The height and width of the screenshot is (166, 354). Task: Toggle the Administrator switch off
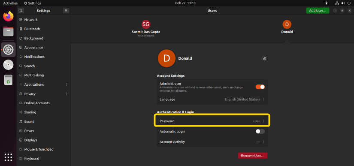tap(260, 87)
